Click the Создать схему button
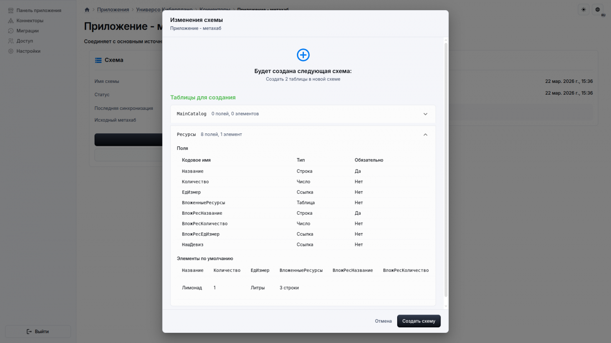 point(419,321)
